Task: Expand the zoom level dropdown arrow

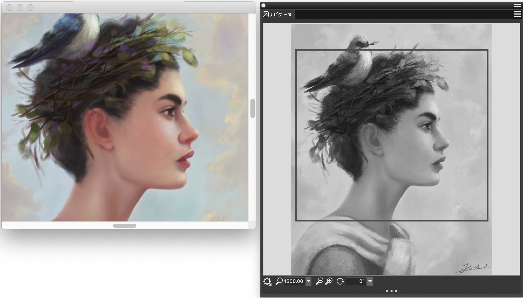Action: 308,281
